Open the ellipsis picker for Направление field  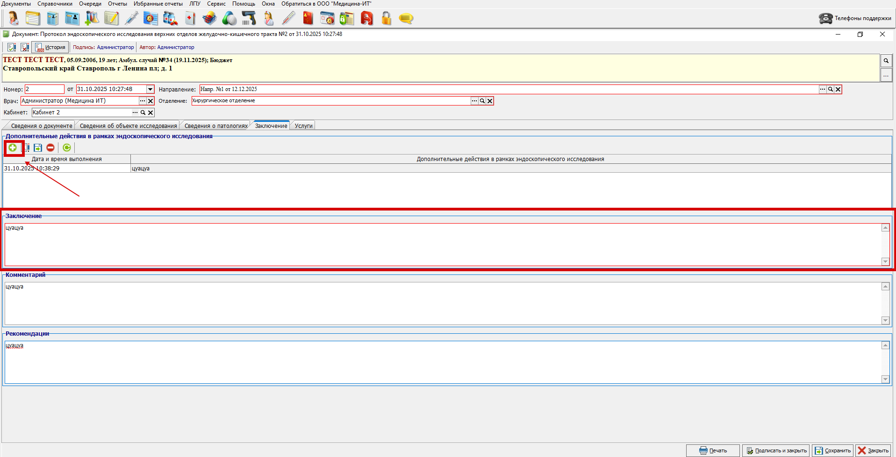[823, 89]
